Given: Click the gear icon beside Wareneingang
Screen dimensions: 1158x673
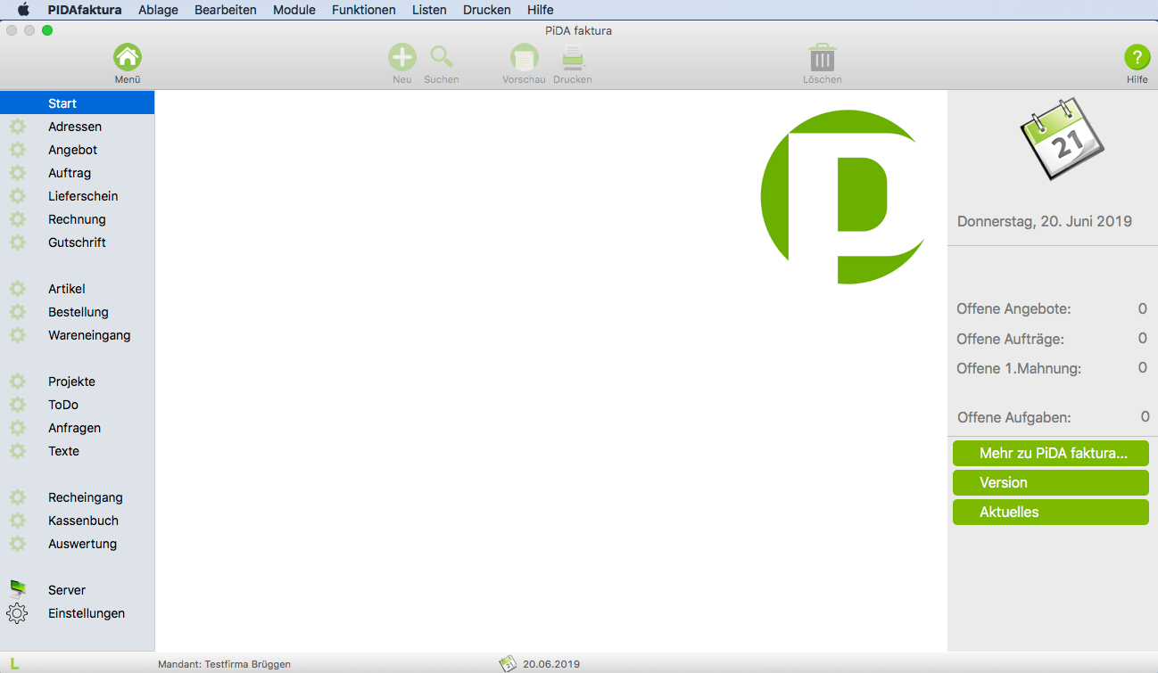Looking at the screenshot, I should click(x=17, y=335).
